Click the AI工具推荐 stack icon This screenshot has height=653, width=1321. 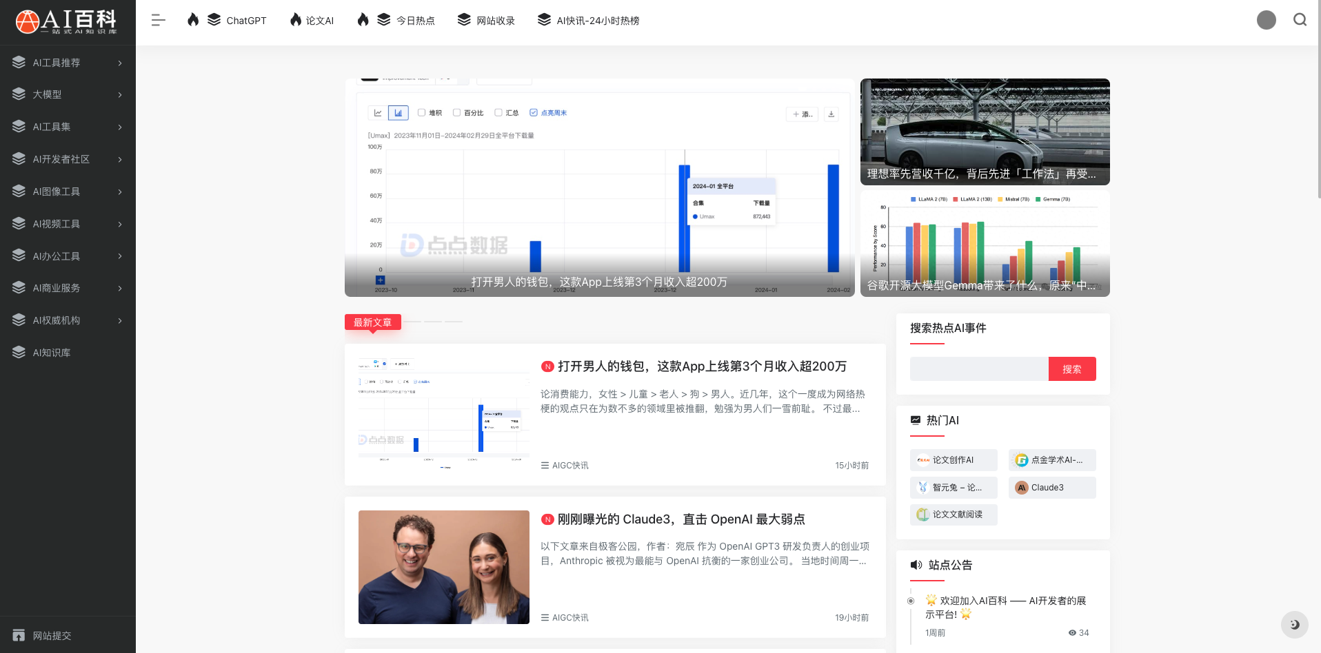(x=19, y=62)
